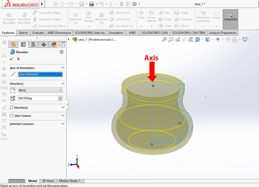The image size is (259, 187).
Task: Open the Options gear icon
Action: coord(134,4)
